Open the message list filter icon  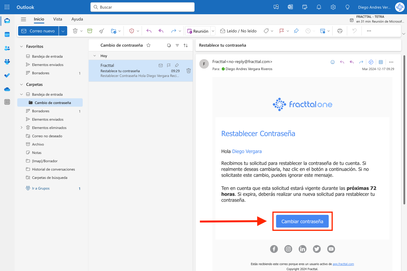[x=177, y=45]
